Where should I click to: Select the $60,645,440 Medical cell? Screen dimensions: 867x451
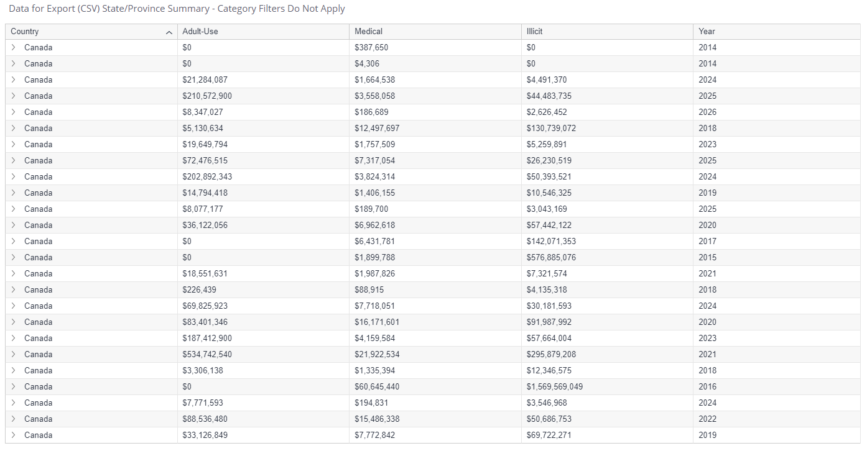coord(377,387)
